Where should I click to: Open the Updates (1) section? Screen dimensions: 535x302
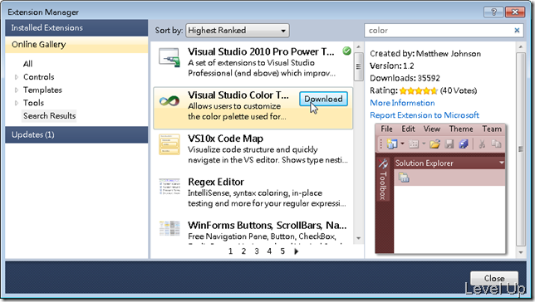(76, 134)
